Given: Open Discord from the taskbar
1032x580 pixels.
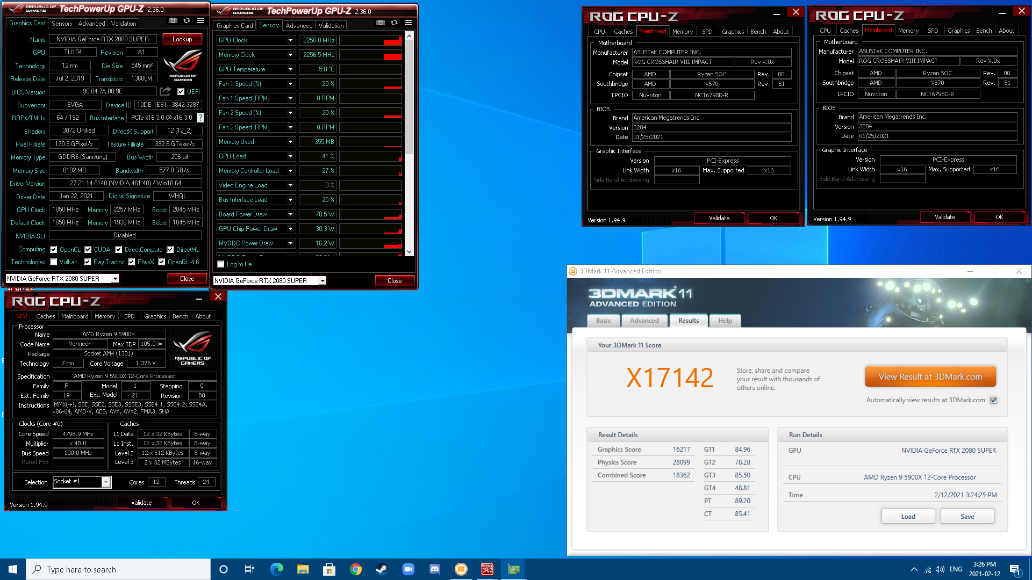Looking at the screenshot, I should click(434, 569).
